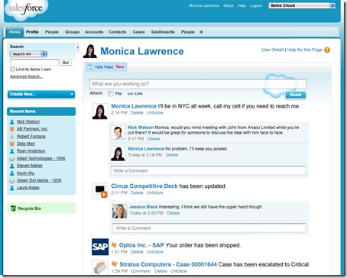Expand the Create New dropdown
This screenshot has width=347, height=278.
point(41,94)
